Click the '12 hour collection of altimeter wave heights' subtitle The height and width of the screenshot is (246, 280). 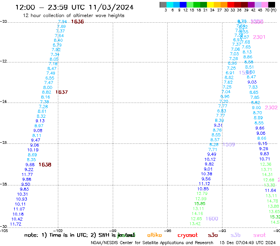point(73,16)
